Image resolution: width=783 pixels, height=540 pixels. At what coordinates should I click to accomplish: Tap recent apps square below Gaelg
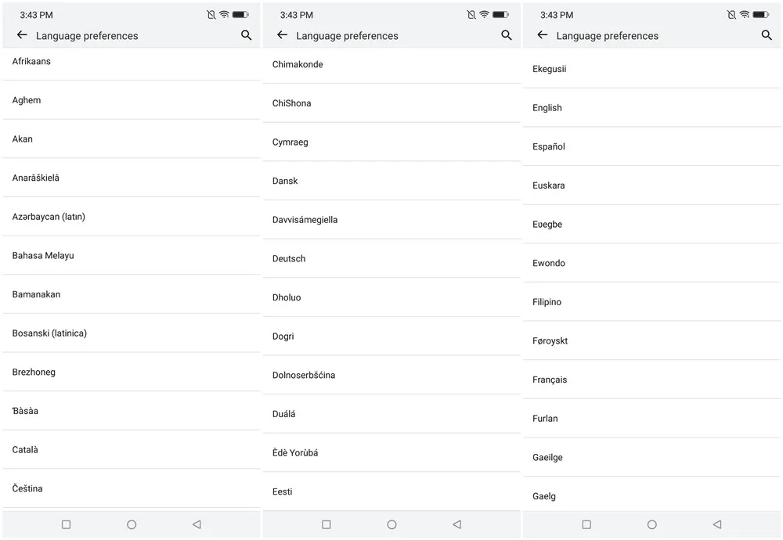(586, 524)
